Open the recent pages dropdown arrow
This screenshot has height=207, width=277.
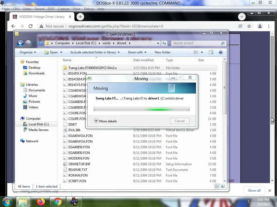tap(34, 43)
